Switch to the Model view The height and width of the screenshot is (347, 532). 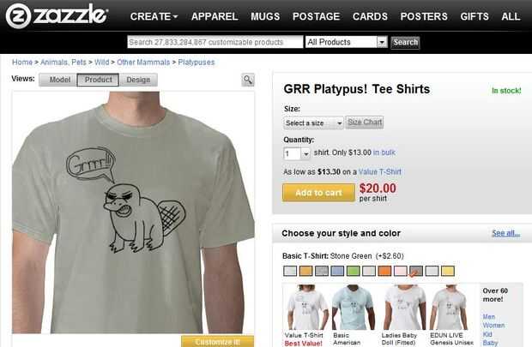pos(58,80)
